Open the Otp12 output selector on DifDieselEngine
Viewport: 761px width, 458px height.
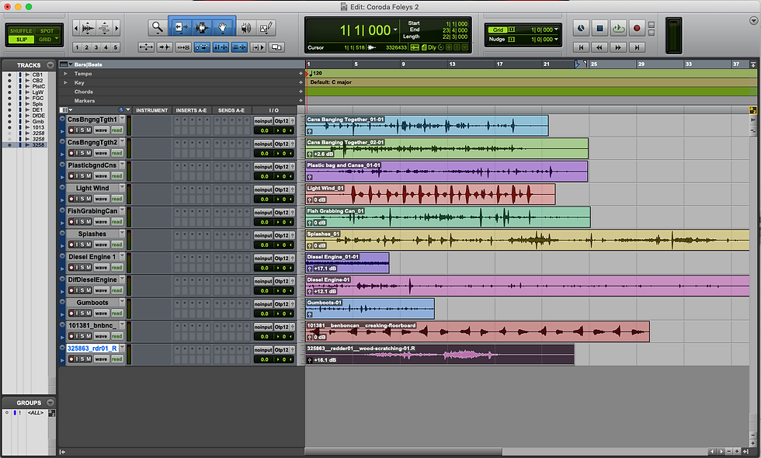coord(282,281)
